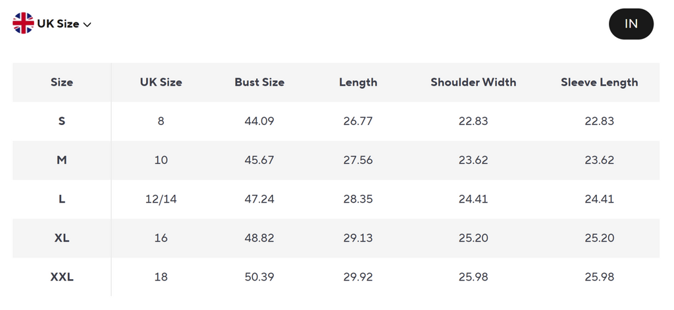Select the Bust Size column header
The height and width of the screenshot is (310, 674).
[259, 82]
